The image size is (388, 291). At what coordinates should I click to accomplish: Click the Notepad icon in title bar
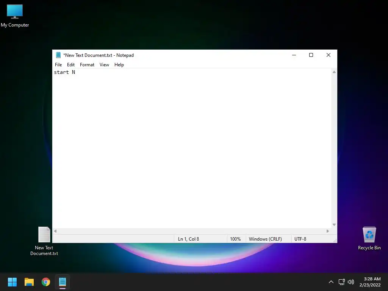point(58,55)
